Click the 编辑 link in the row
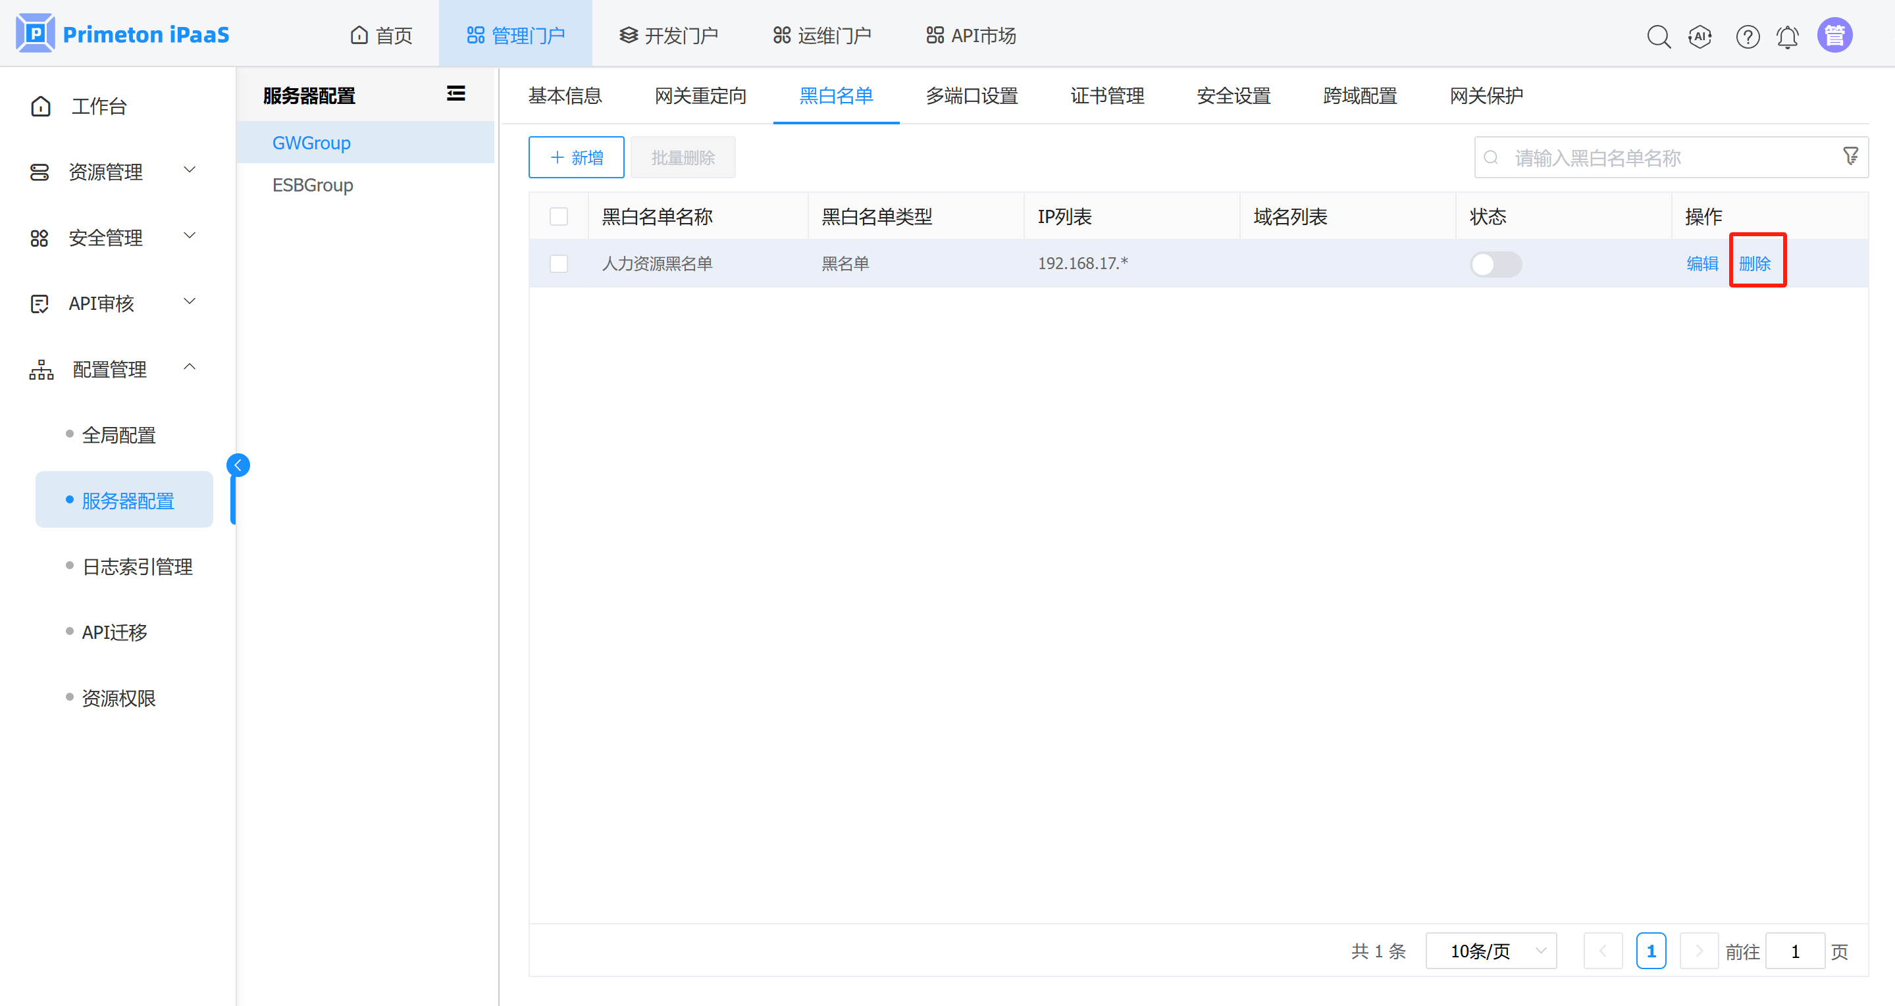1895x1006 pixels. click(x=1701, y=264)
